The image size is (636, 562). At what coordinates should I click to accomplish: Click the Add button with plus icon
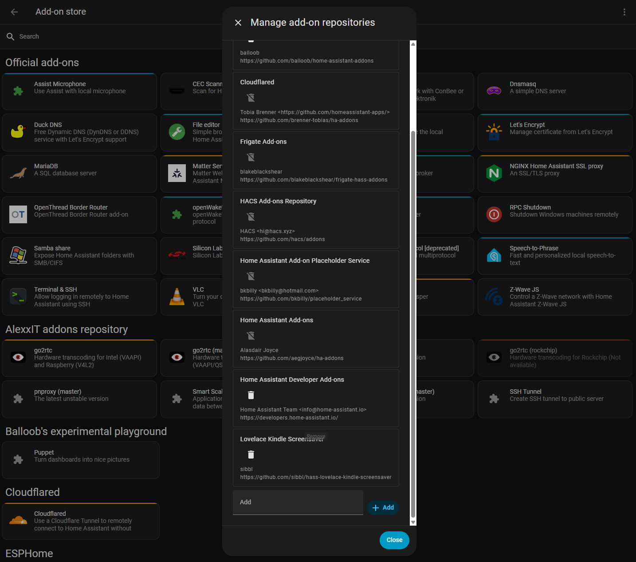pos(383,507)
